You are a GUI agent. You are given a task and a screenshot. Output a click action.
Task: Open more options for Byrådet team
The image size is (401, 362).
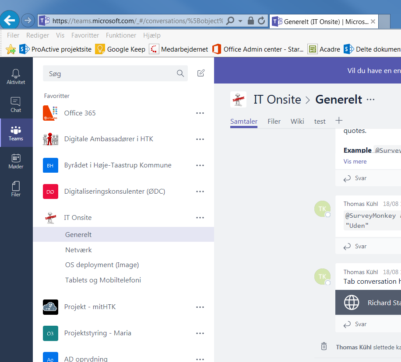200,166
